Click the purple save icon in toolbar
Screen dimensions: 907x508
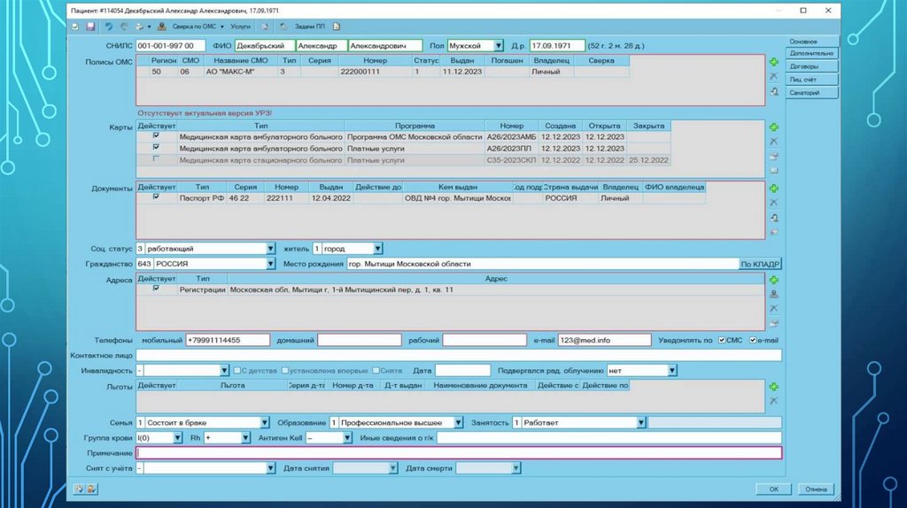[x=90, y=27]
